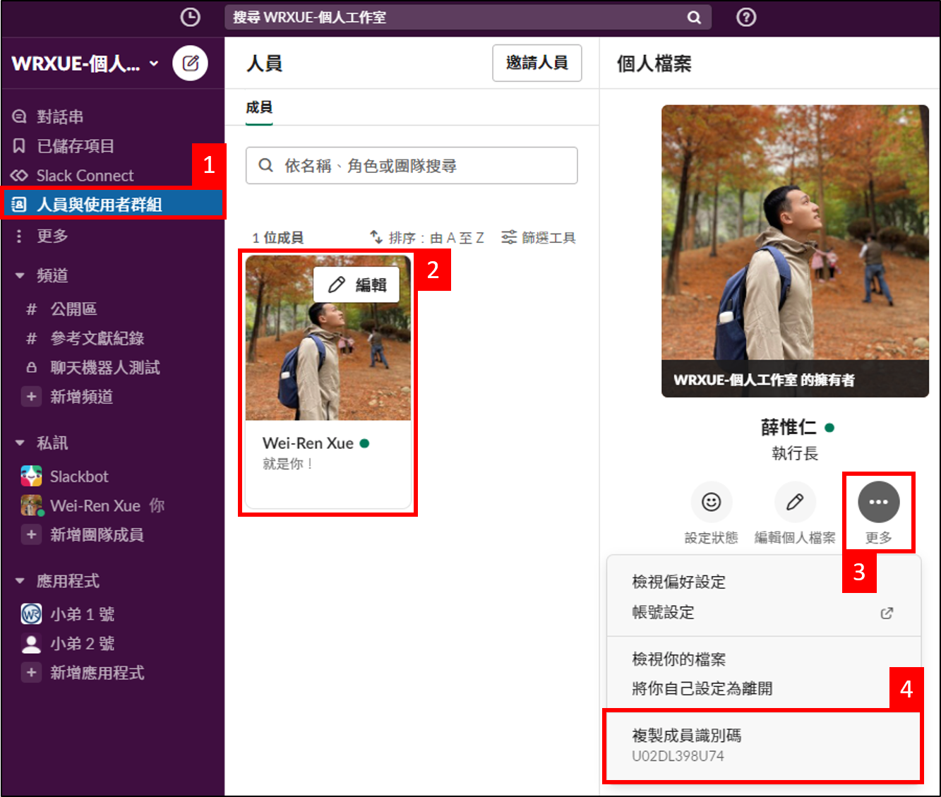Click the three-dots icon beside sidebar 更多
This screenshot has width=941, height=797.
click(x=19, y=236)
